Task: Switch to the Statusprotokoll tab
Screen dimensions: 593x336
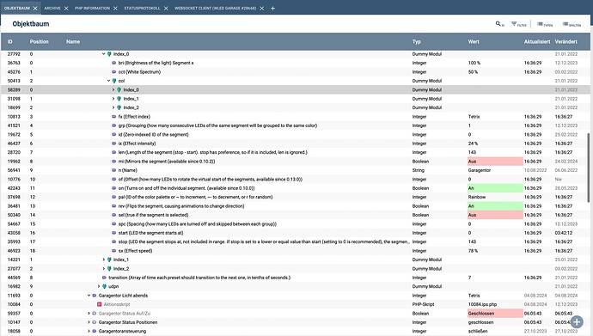Action: click(x=142, y=8)
